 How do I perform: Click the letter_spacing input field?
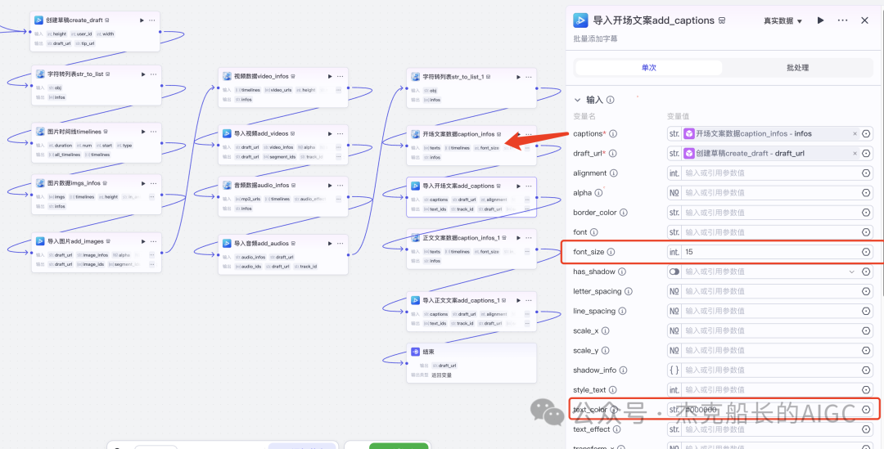771,292
